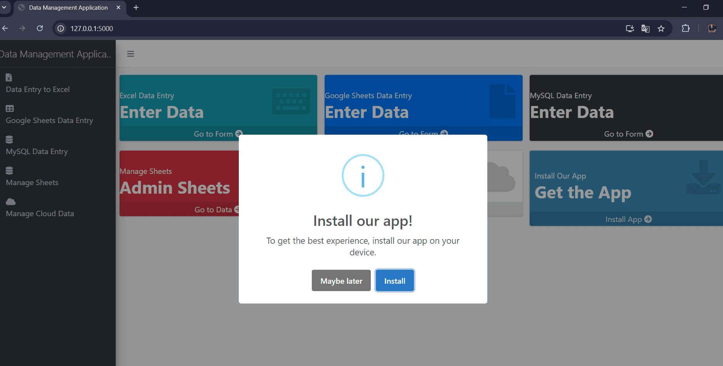This screenshot has height=366, width=723.
Task: Dismiss the dialog with Maybe later
Action: tap(341, 281)
